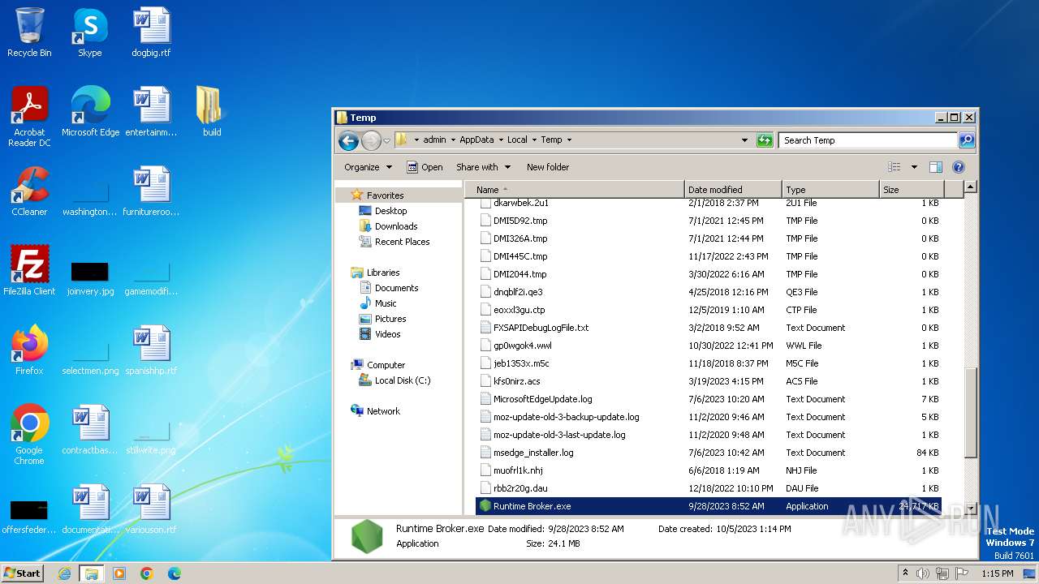Select dogbig.rtf document on desktop
The width and height of the screenshot is (1039, 584).
tap(151, 32)
